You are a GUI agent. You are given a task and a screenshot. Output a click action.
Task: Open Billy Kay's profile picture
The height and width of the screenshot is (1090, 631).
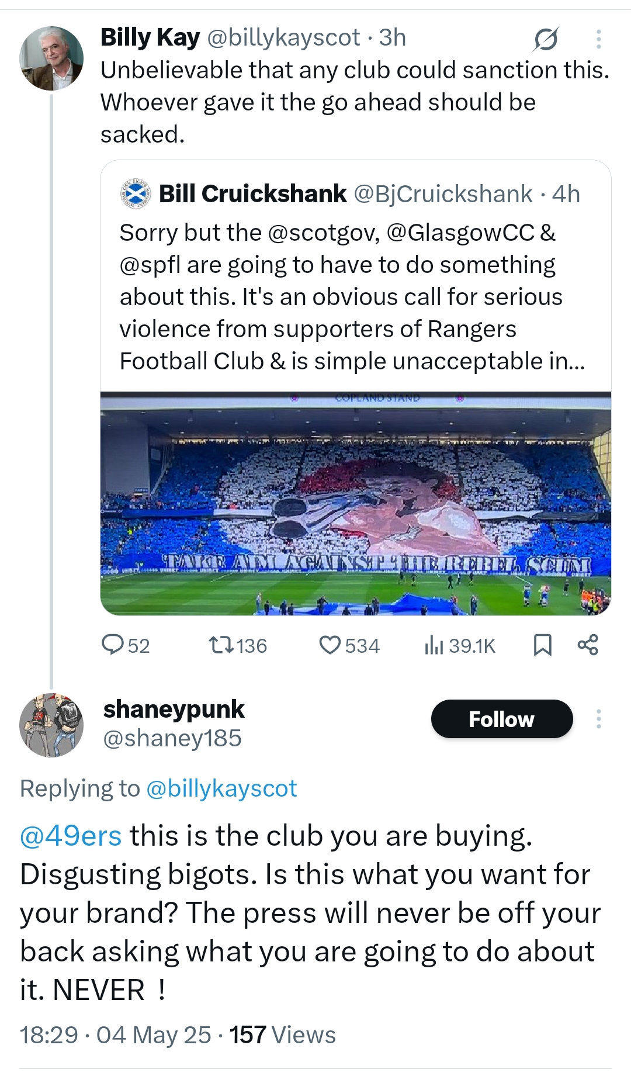(x=51, y=58)
